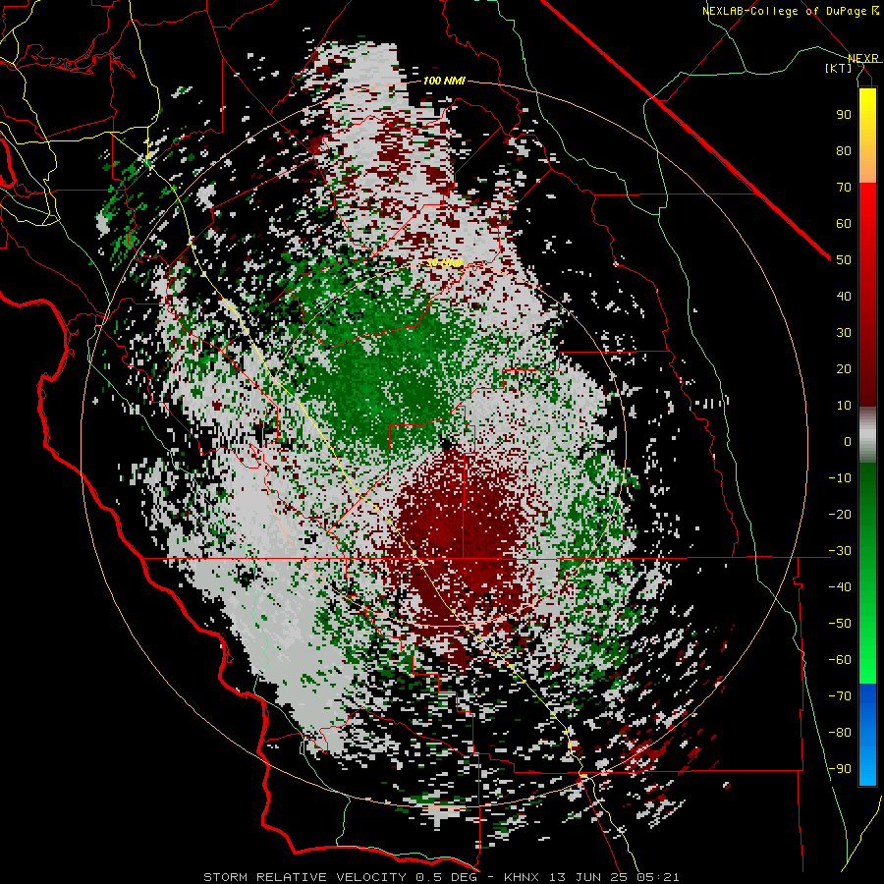Click the -50 value on velocity scale
The width and height of the screenshot is (884, 884).
point(840,623)
